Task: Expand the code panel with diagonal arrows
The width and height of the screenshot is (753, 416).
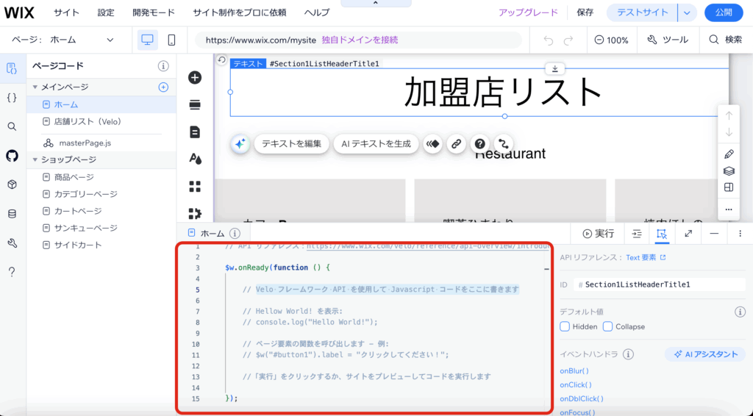Action: (688, 234)
